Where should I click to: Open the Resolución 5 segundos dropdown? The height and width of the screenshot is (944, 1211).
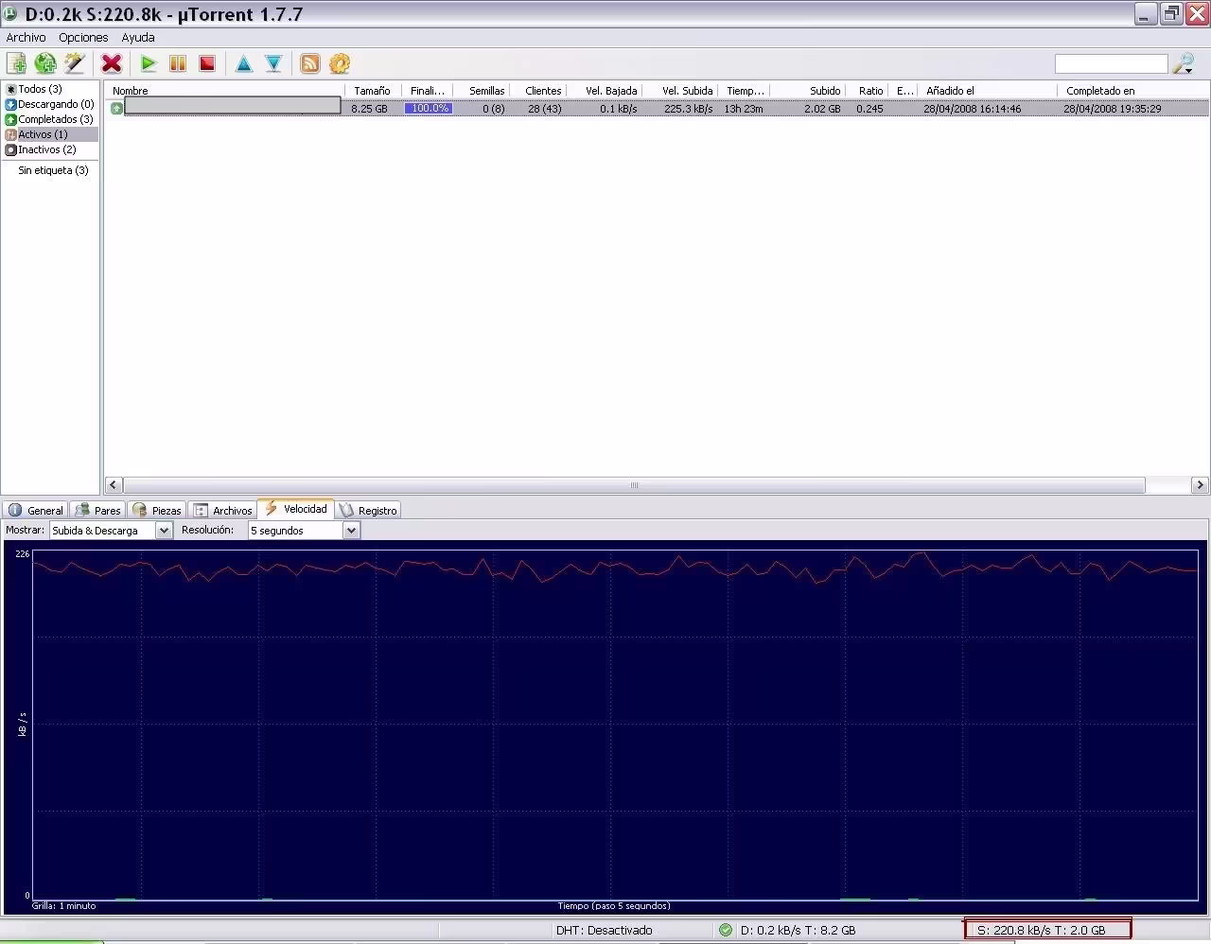(x=304, y=531)
